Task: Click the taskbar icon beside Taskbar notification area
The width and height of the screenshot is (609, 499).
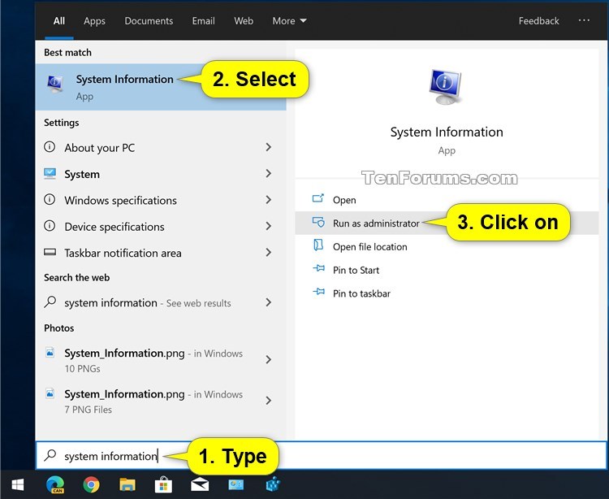Action: point(50,252)
